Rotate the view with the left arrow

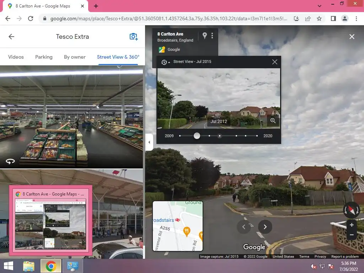(x=244, y=227)
